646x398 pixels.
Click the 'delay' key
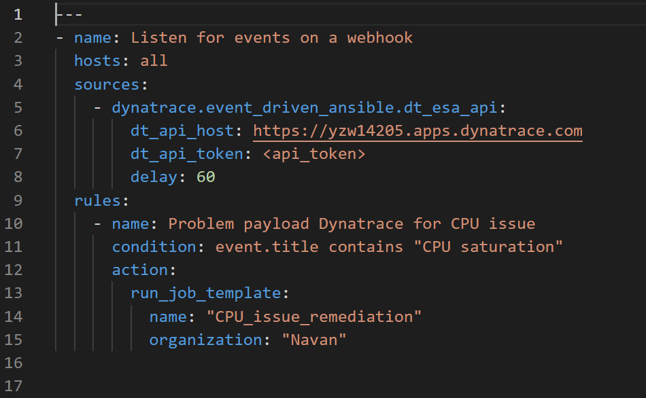coord(154,177)
